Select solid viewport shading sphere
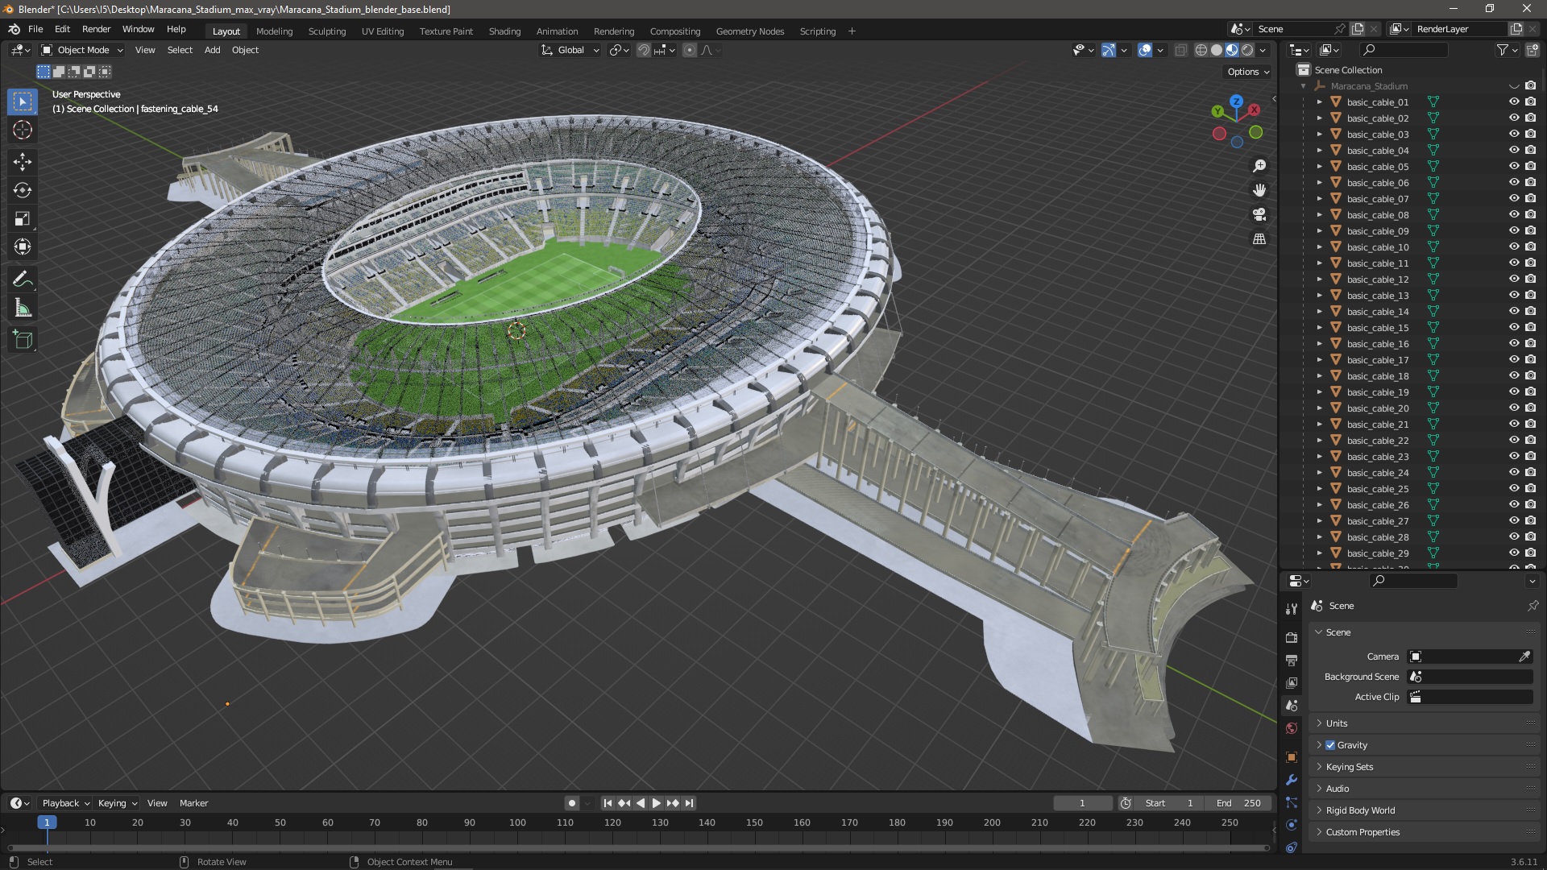Image resolution: width=1547 pixels, height=870 pixels. [x=1217, y=50]
